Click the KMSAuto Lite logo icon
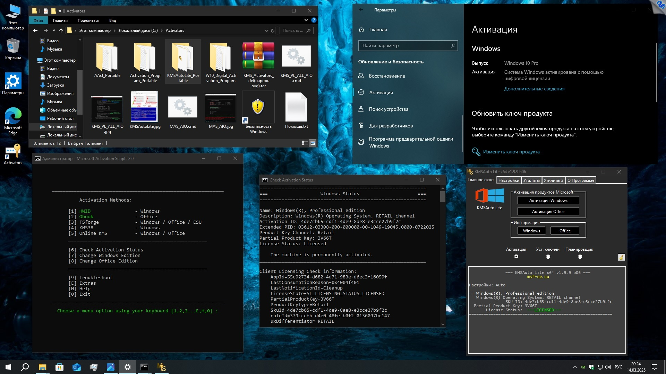The image size is (666, 374). point(489,196)
